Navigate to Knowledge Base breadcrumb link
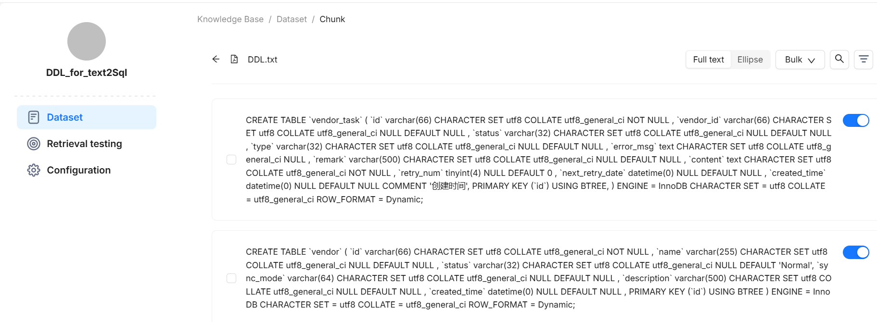The height and width of the screenshot is (322, 877). (230, 19)
